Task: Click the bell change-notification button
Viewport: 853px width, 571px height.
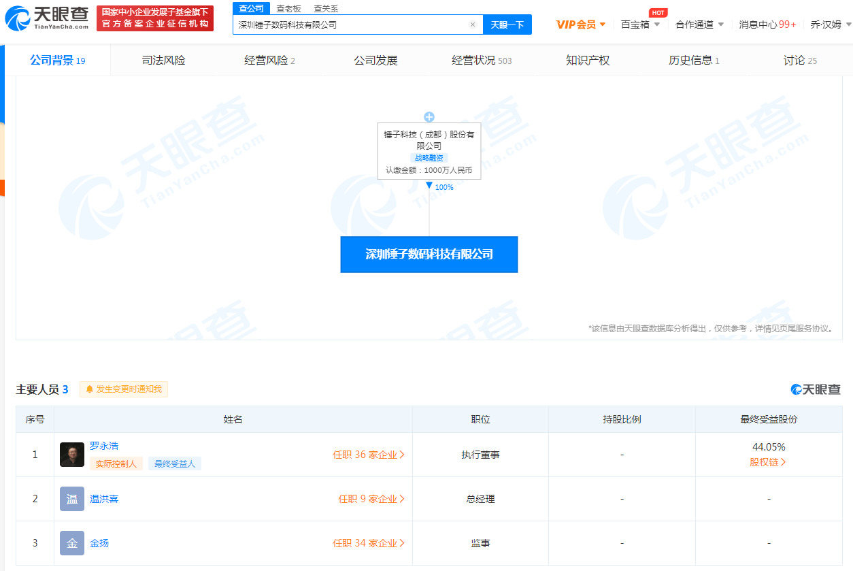Action: tap(124, 389)
